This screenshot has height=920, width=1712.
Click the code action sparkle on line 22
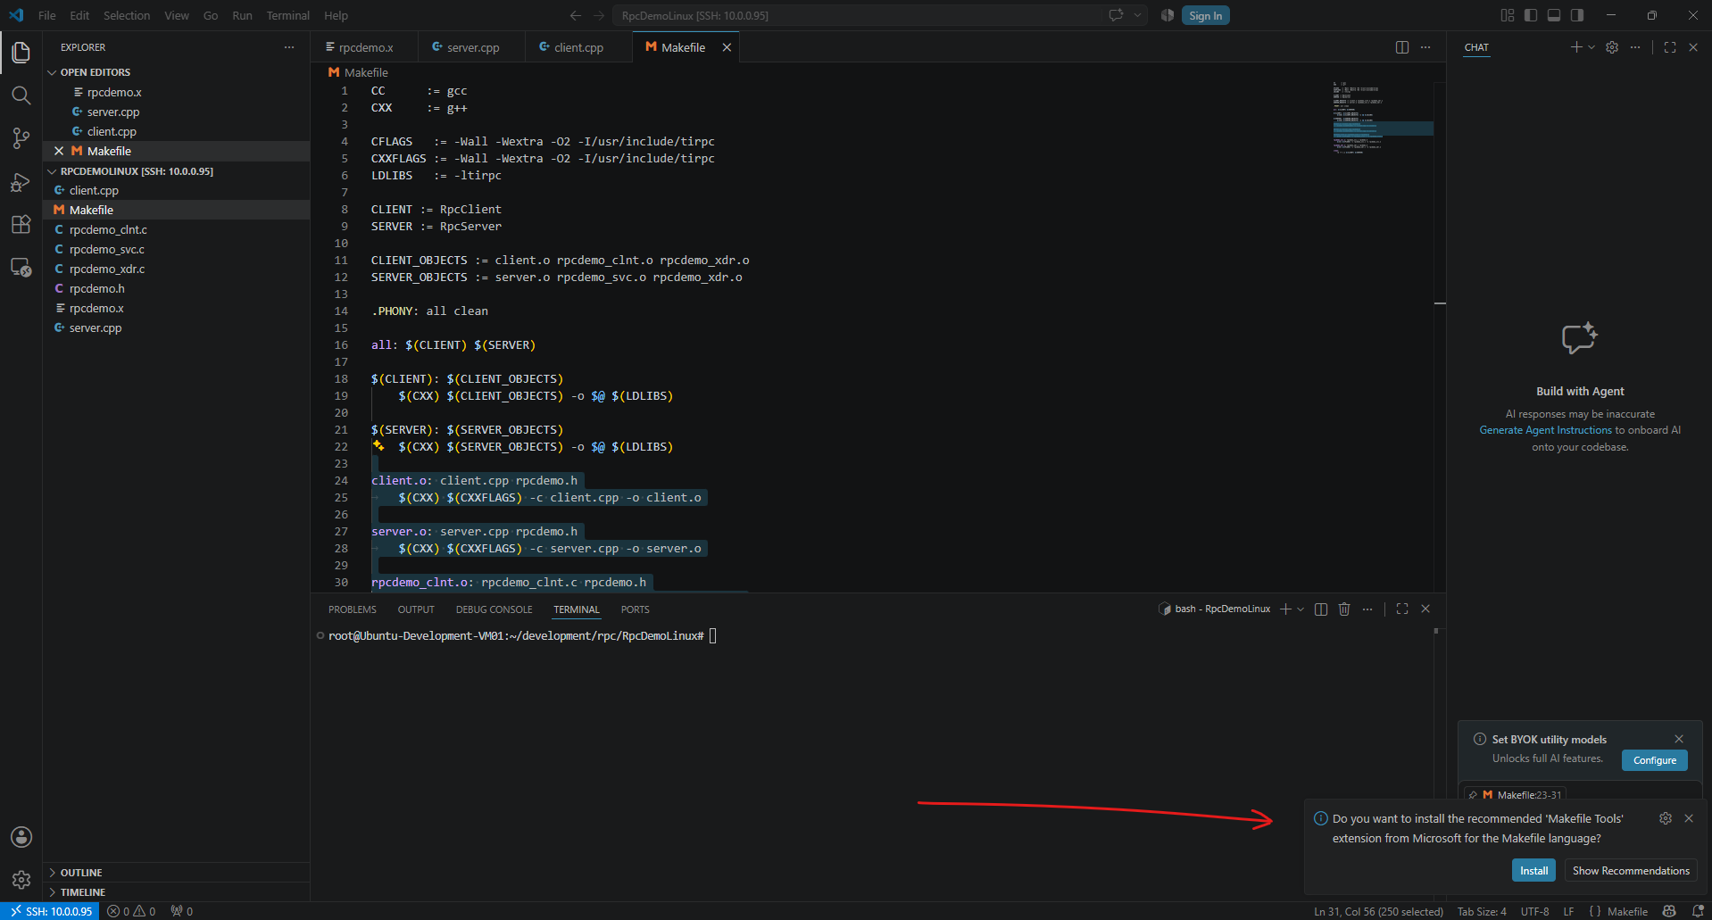click(378, 445)
